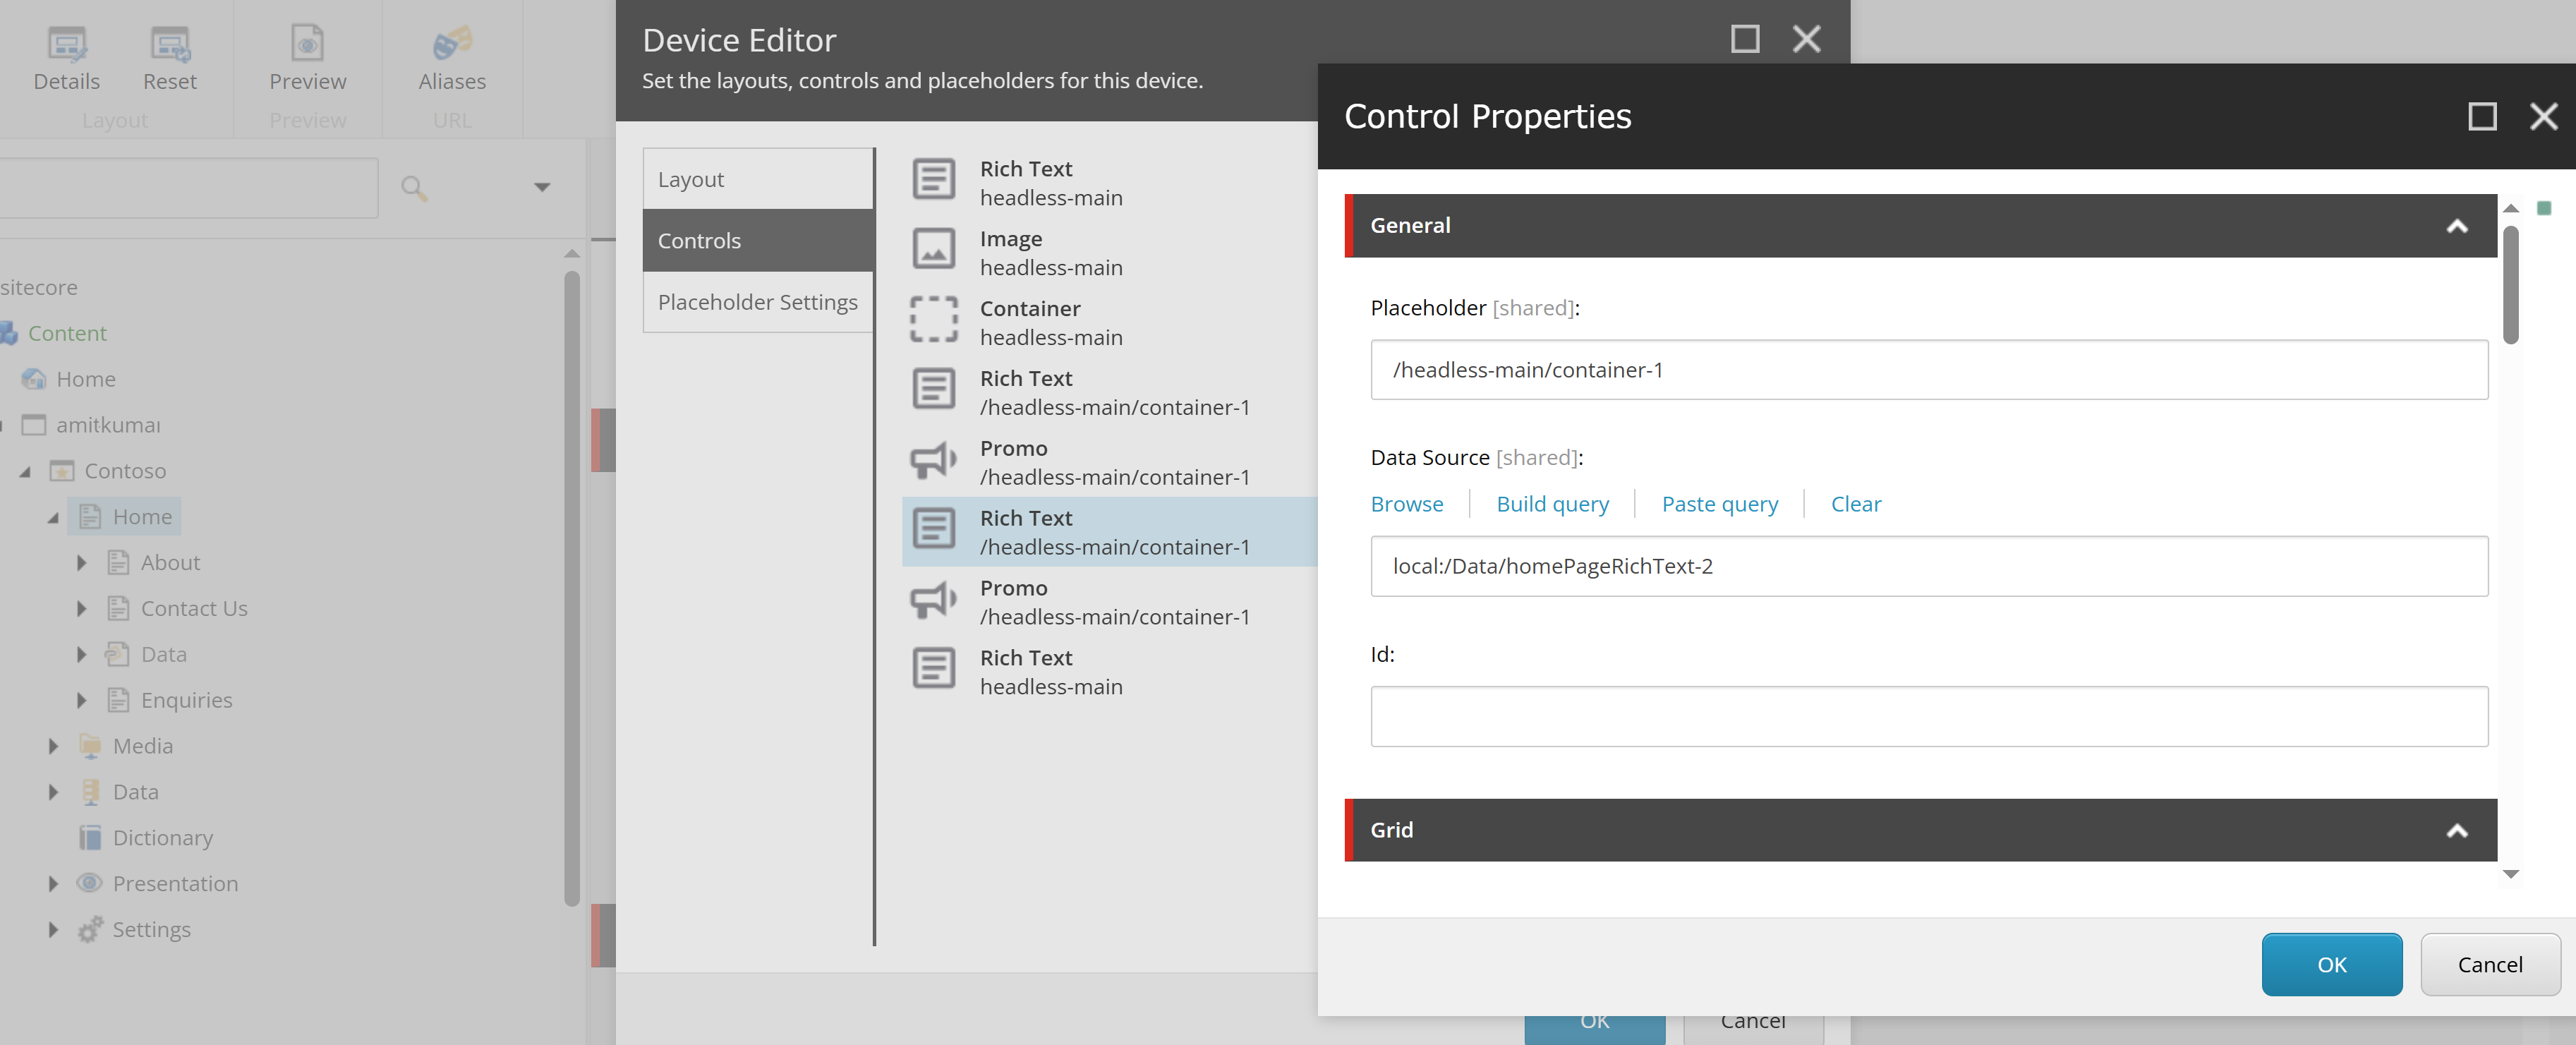Image resolution: width=2576 pixels, height=1045 pixels.
Task: Collapse the Grid section
Action: tap(2457, 831)
